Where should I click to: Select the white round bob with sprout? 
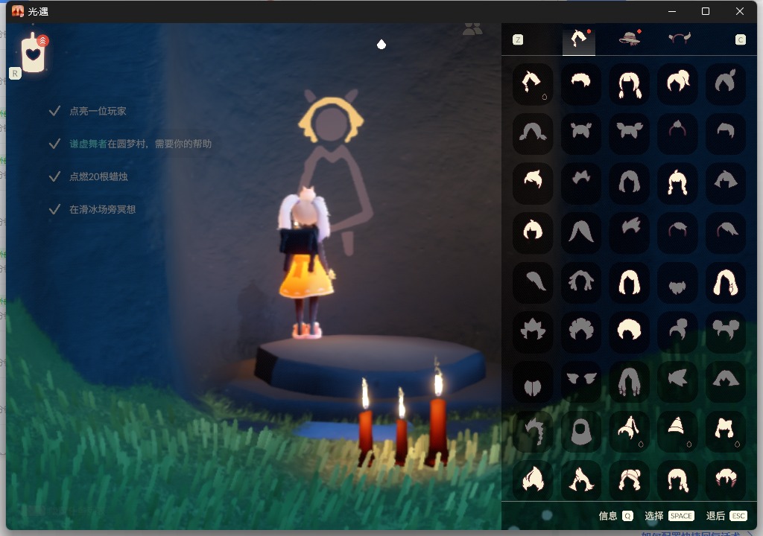533,233
